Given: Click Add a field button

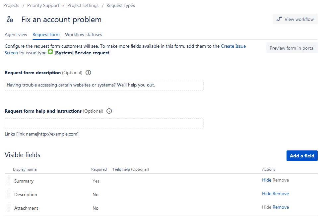Looking at the screenshot, I should coord(302,156).
